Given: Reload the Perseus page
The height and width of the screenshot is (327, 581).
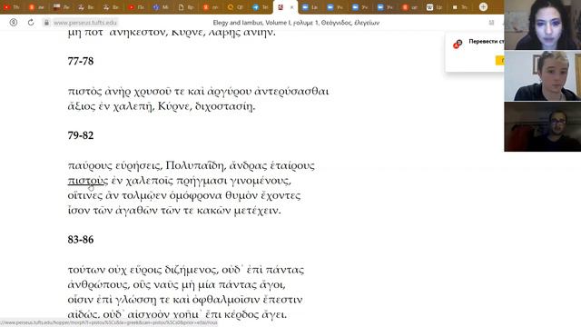Looking at the screenshot, I should 31,23.
